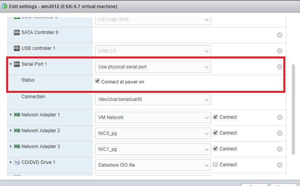This screenshot has height=186, width=300.
Task: Enable Connect for CD/DVD Drive 1
Action: pos(215,164)
